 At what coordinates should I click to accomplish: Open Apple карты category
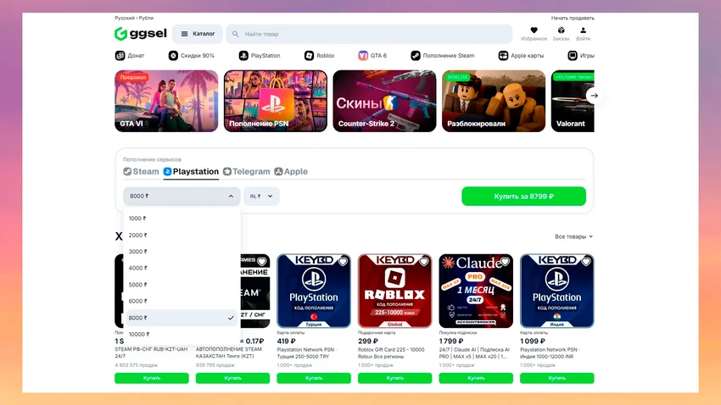[521, 56]
